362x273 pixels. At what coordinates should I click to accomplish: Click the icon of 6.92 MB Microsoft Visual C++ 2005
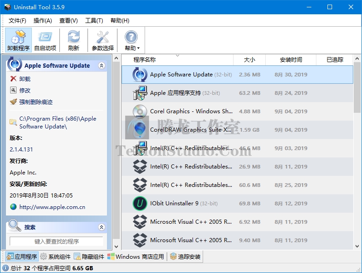[140, 222]
